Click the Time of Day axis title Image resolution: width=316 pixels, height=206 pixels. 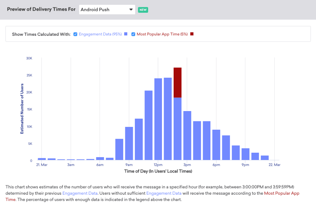(158, 171)
